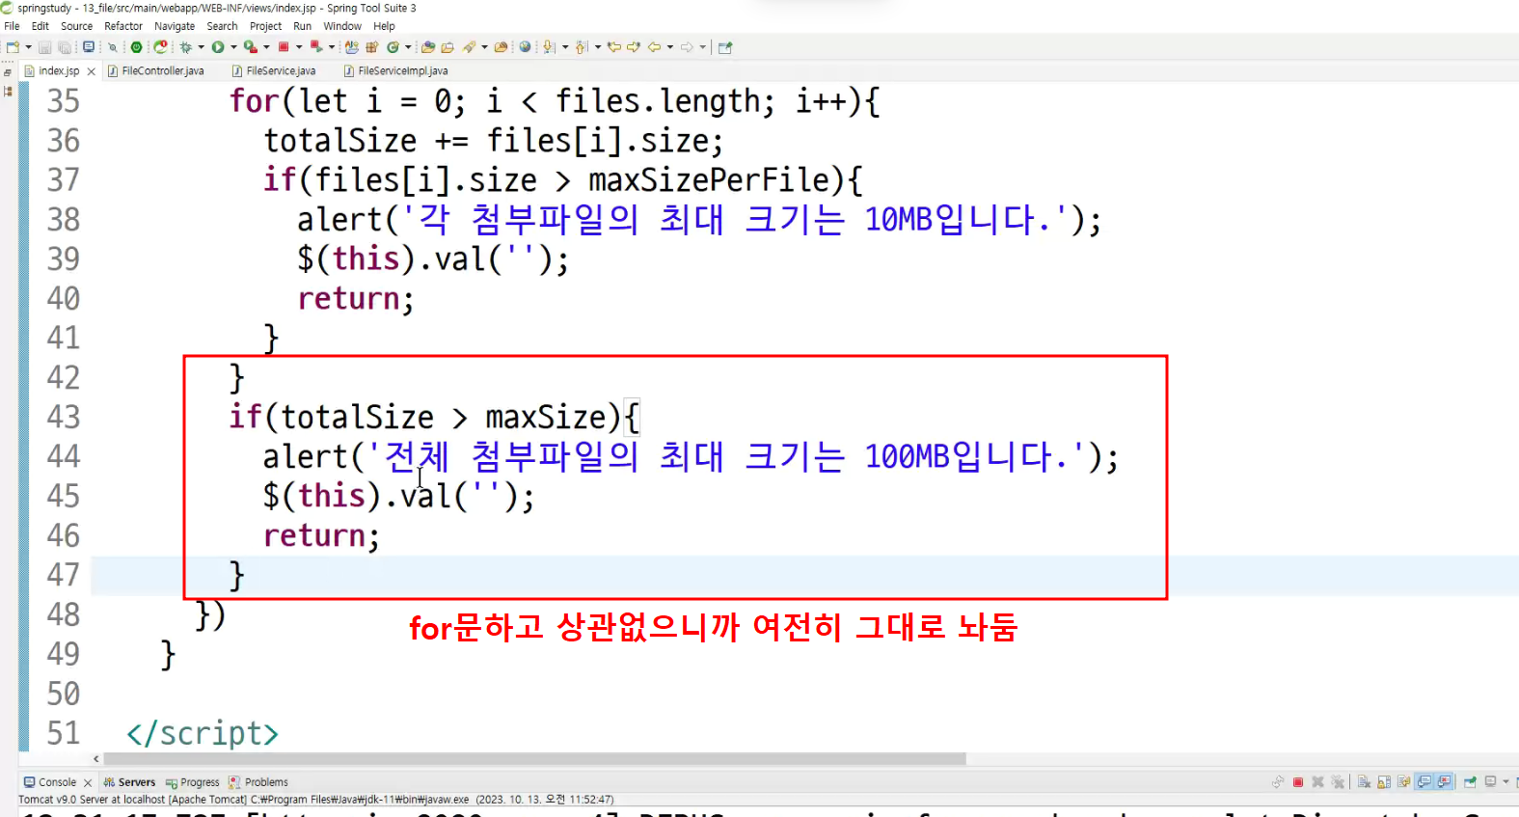This screenshot has height=817, width=1519.
Task: Toggle Pin Editor in the toolbar
Action: (725, 47)
